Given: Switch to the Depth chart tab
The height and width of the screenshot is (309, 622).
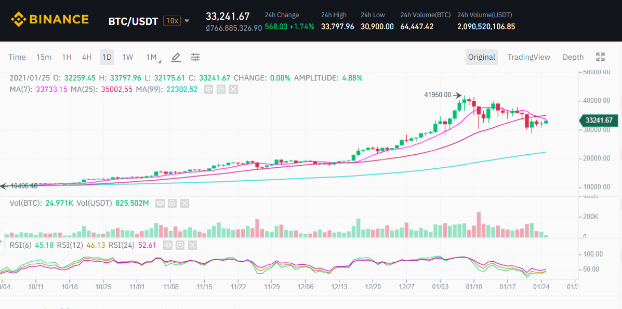Looking at the screenshot, I should 573,57.
